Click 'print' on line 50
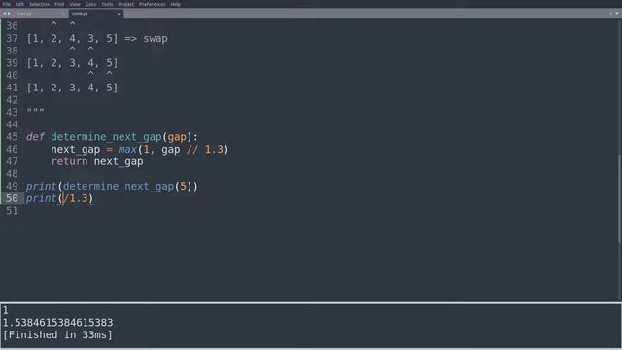622x350 pixels. (41, 198)
